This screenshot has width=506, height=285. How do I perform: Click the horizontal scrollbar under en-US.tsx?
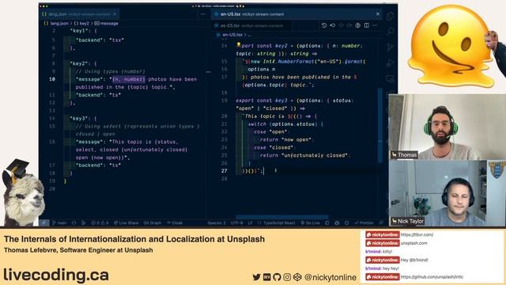(x=282, y=217)
